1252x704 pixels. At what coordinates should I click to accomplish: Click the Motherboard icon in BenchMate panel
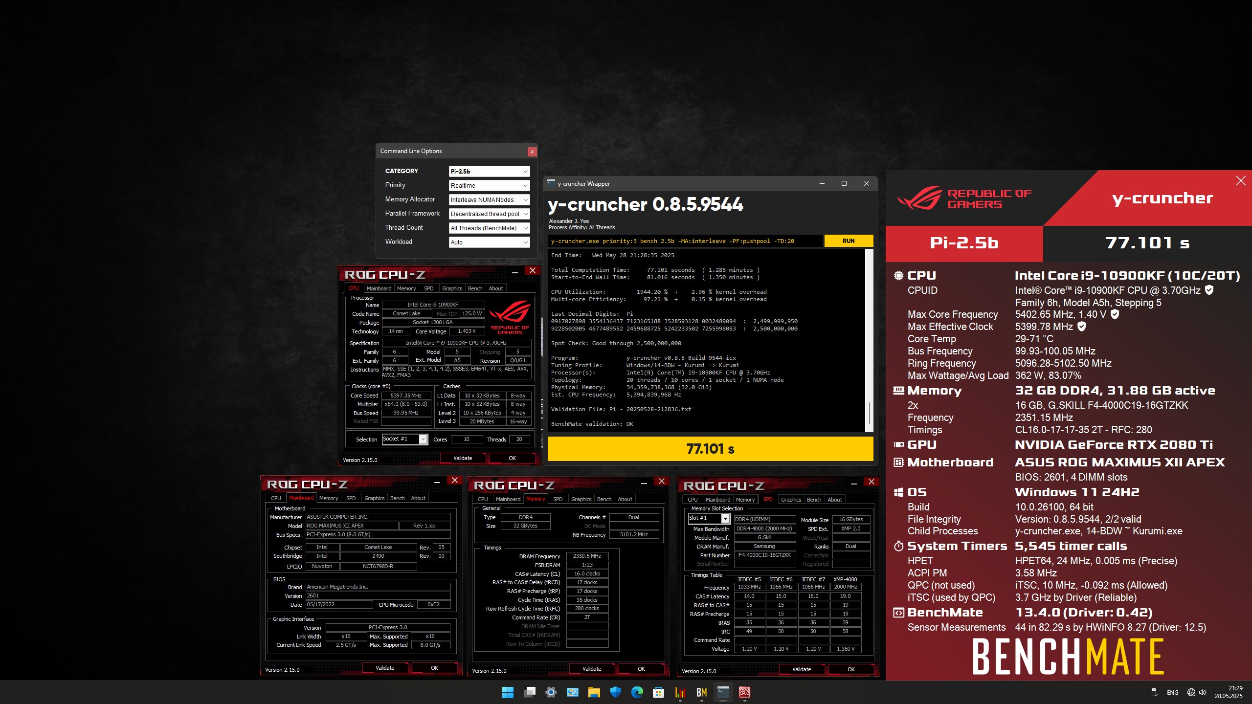tap(898, 462)
